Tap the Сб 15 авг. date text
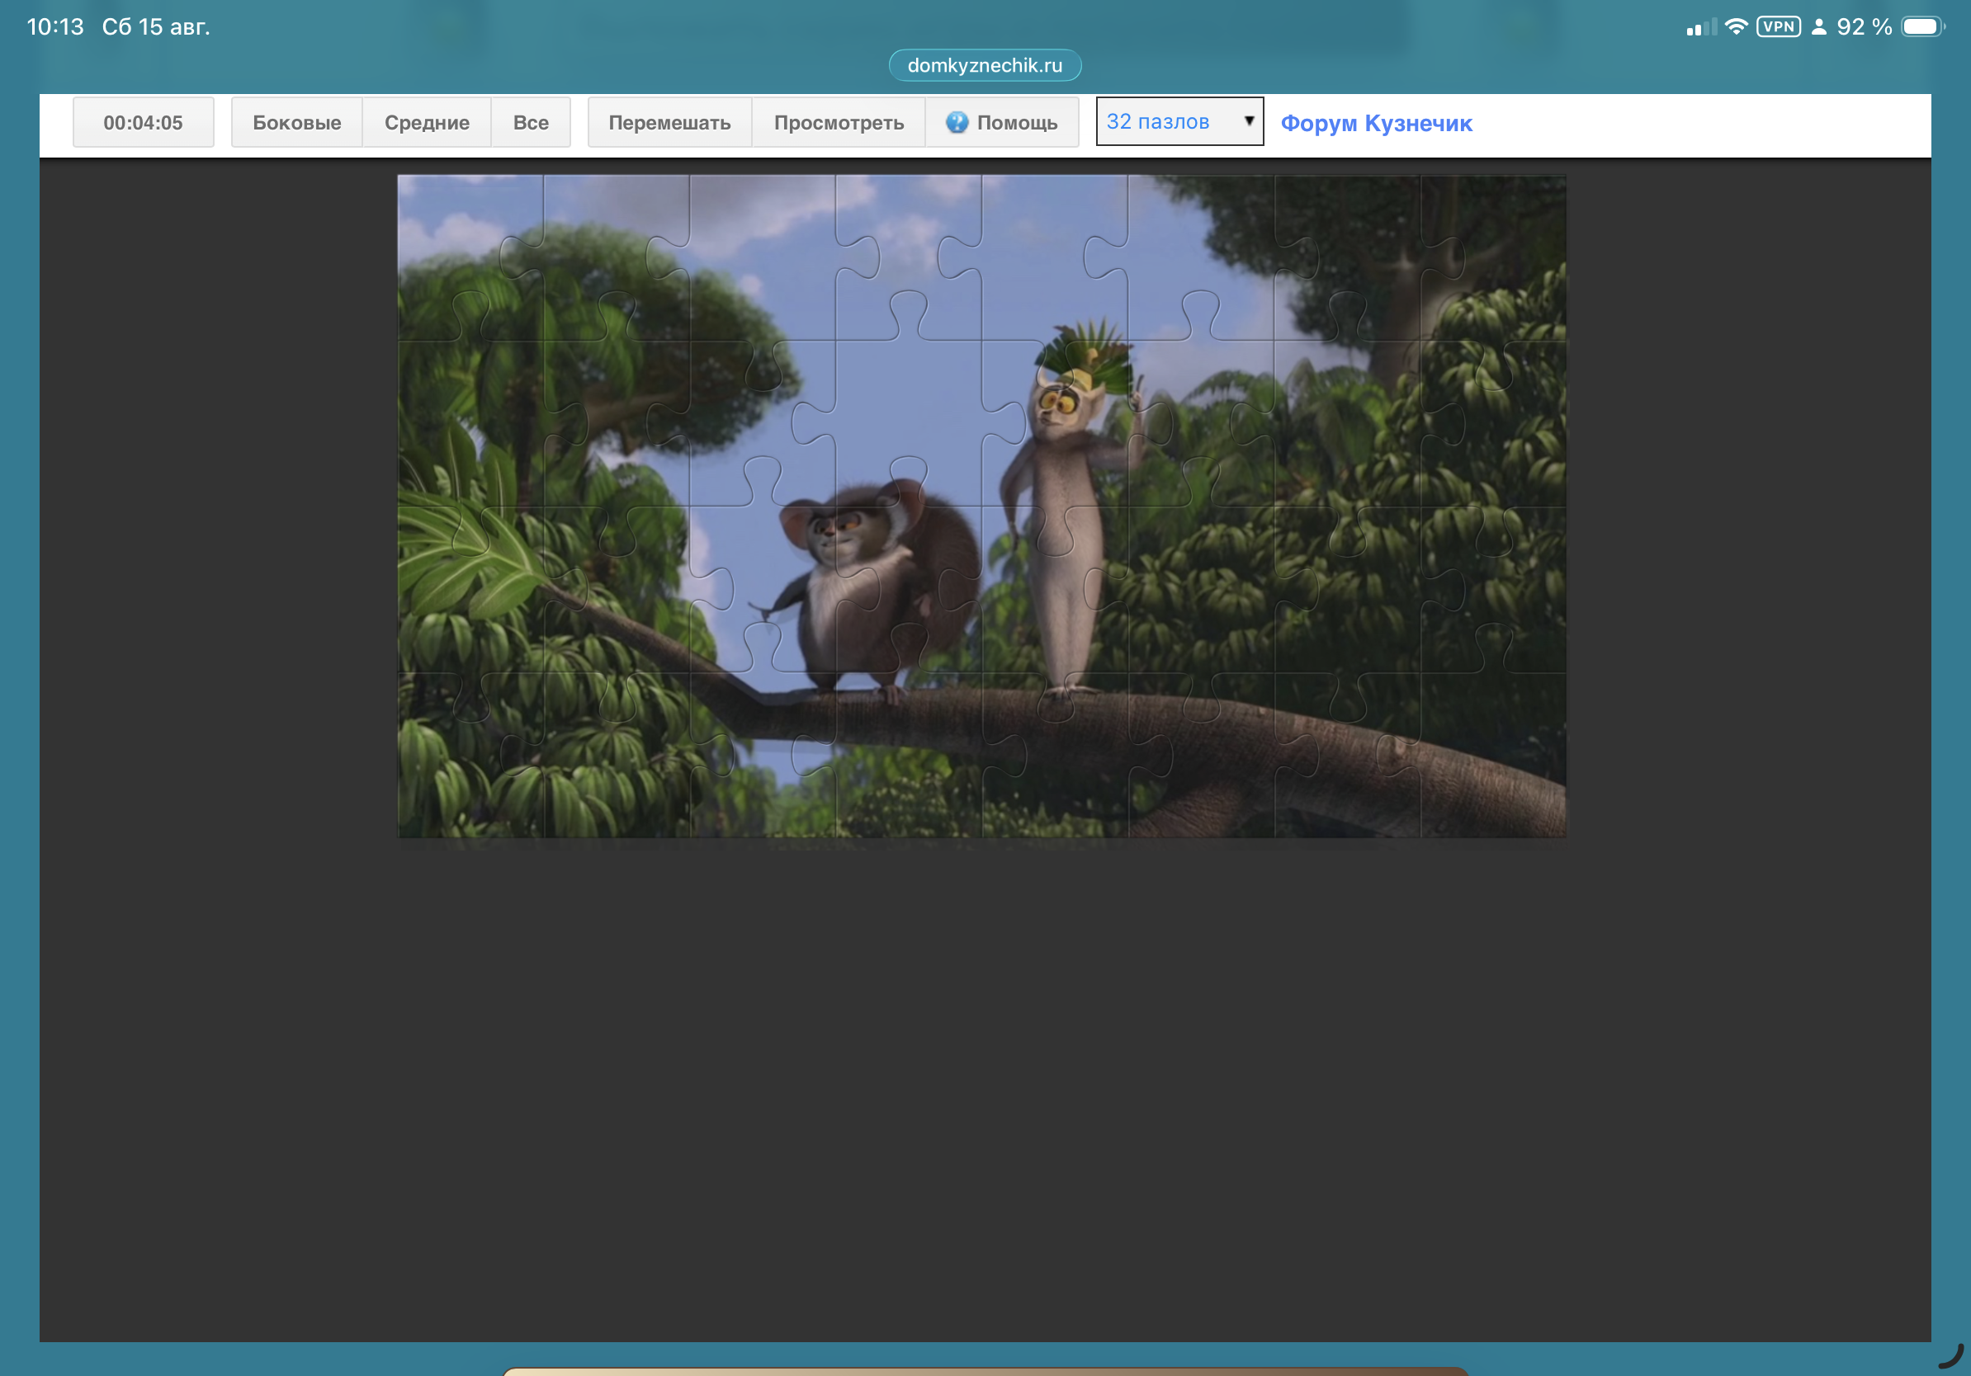This screenshot has height=1376, width=1971. coord(156,26)
